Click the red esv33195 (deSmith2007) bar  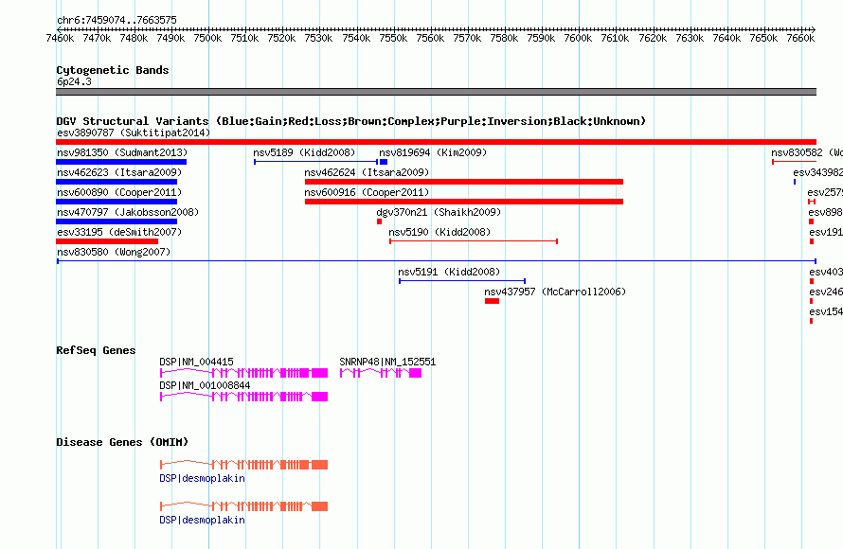(x=107, y=241)
